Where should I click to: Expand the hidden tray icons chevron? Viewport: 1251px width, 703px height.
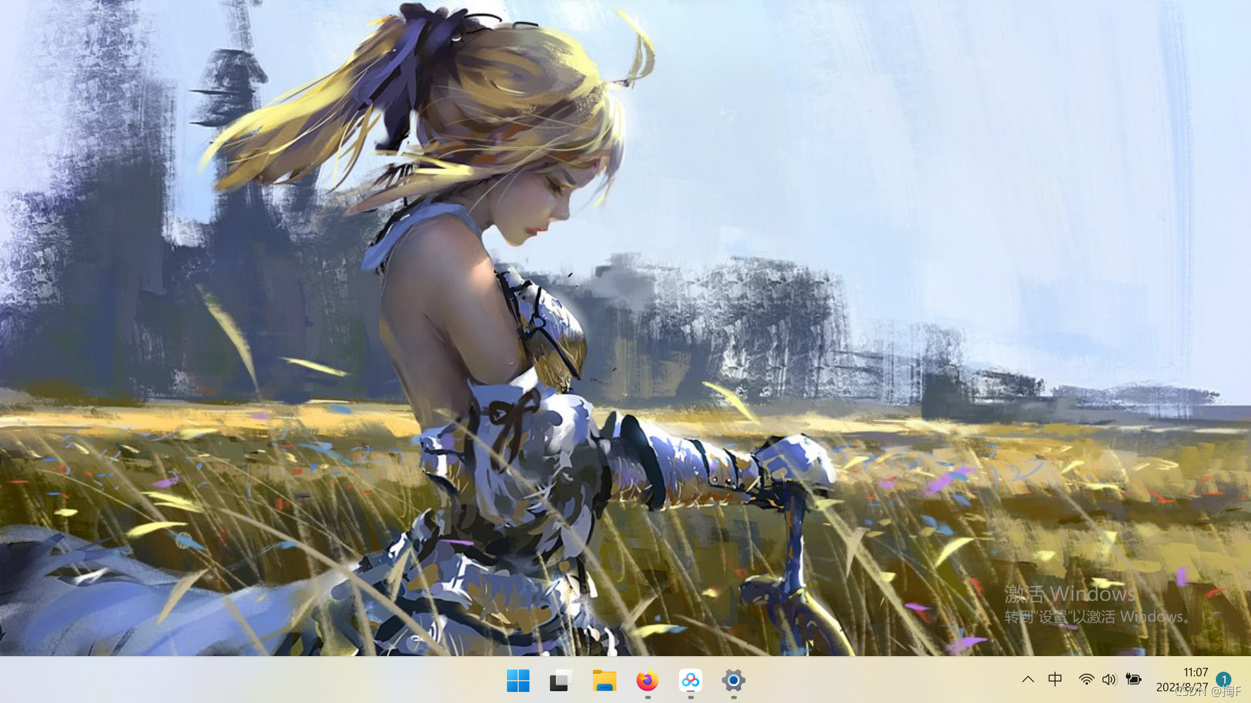point(1028,680)
